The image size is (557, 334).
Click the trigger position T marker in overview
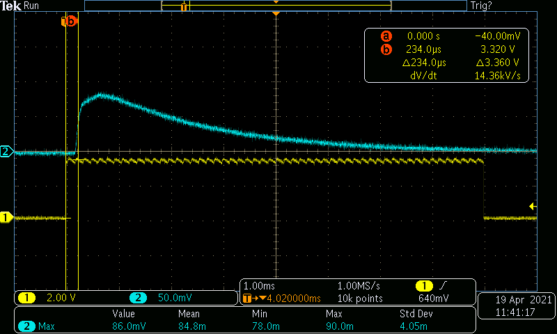[x=184, y=7]
